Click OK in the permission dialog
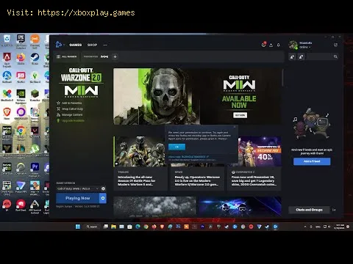Image resolution: width=353 pixels, height=264 pixels. (176, 147)
